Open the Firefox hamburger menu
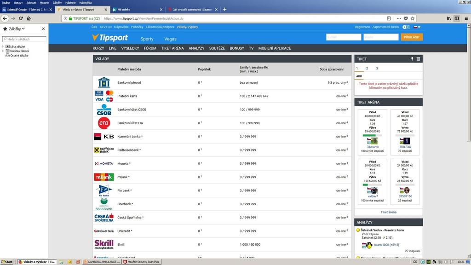This screenshot has width=471, height=265. (x=466, y=18)
